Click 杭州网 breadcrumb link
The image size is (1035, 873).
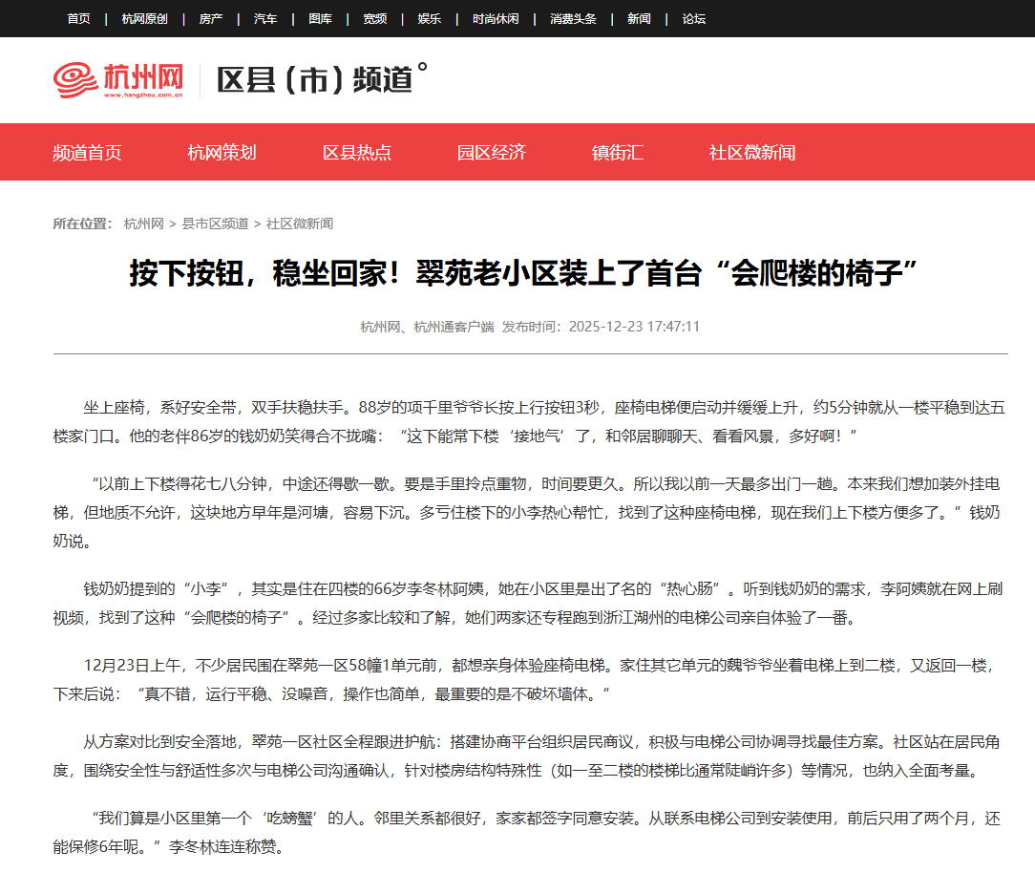(x=143, y=224)
